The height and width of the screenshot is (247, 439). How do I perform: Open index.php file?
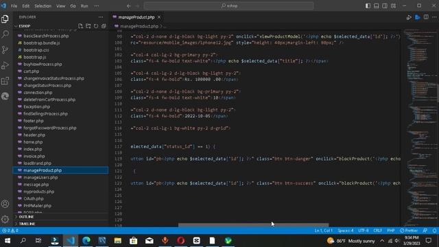pyautogui.click(x=33, y=149)
